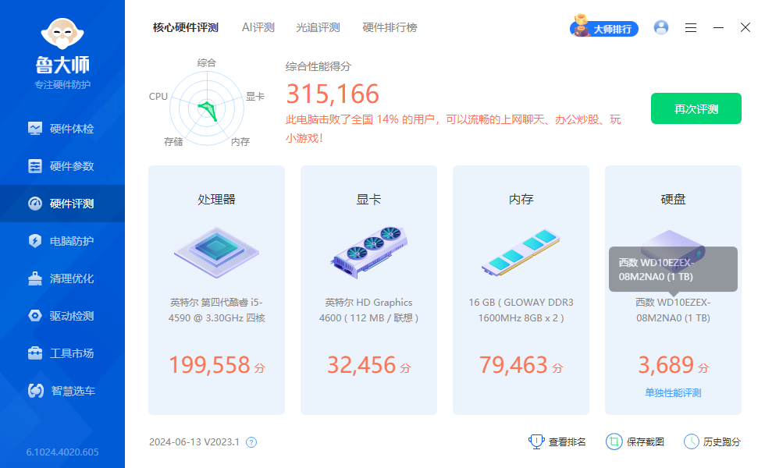The height and width of the screenshot is (468, 765).
Task: Open the hamburger main menu
Action: tap(691, 28)
